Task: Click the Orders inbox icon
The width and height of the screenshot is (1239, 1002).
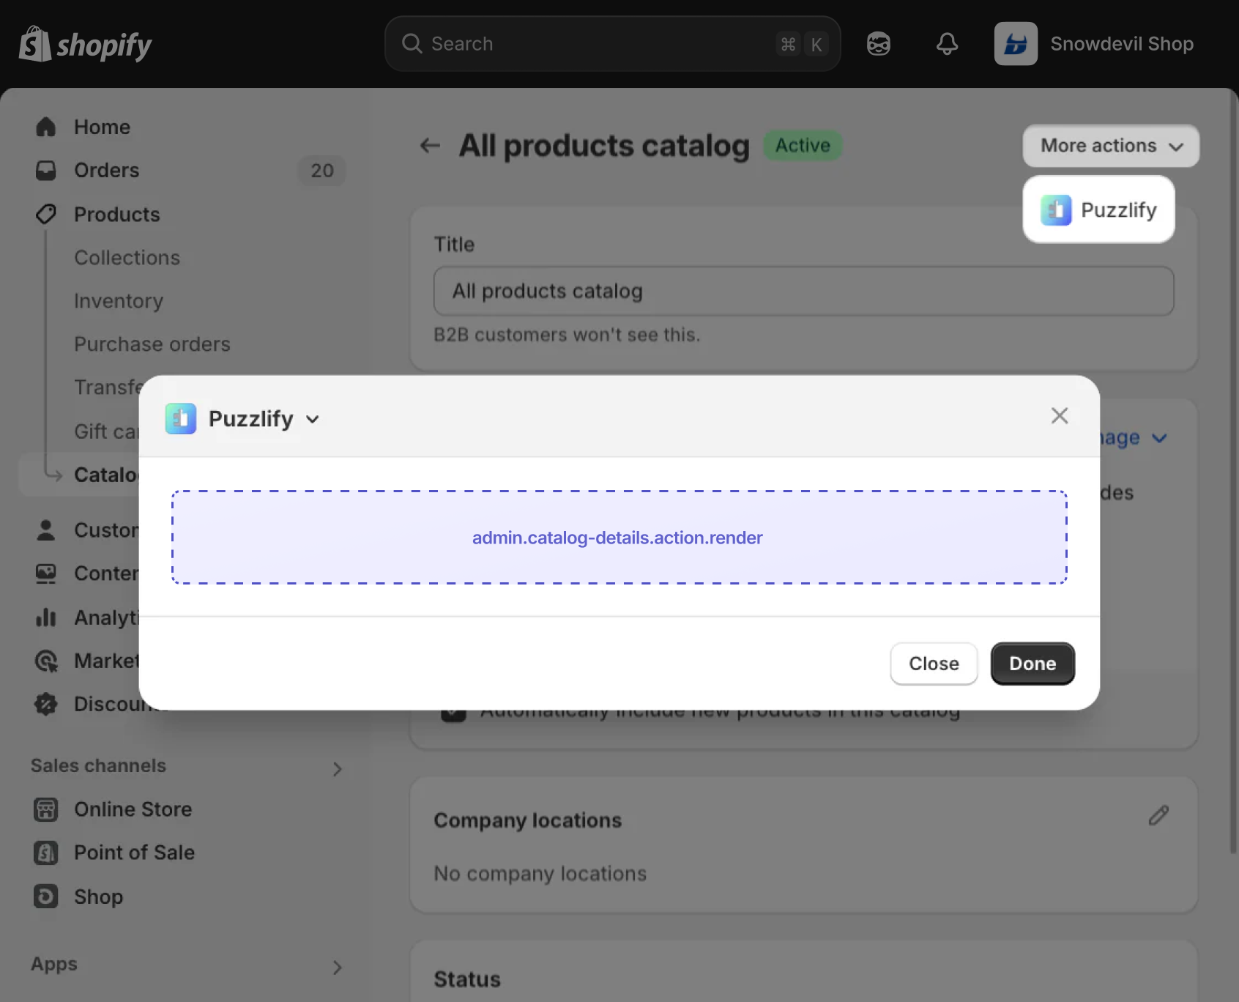Action: pos(46,171)
